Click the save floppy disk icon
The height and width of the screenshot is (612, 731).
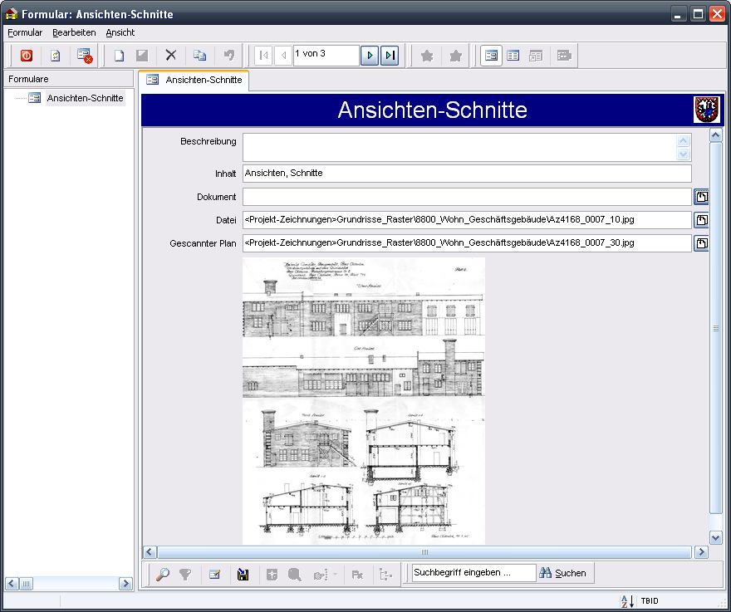coord(243,574)
